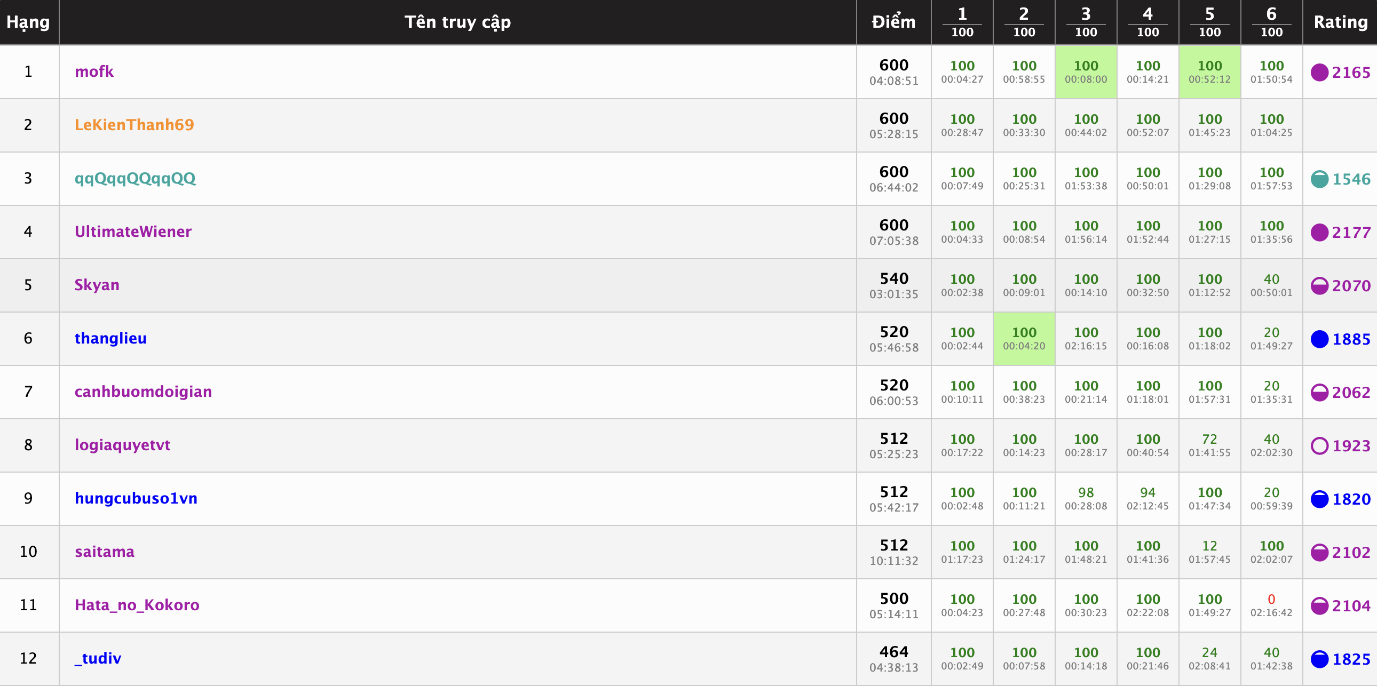Click rank number 12 cell
The height and width of the screenshot is (686, 1377).
tap(28, 658)
